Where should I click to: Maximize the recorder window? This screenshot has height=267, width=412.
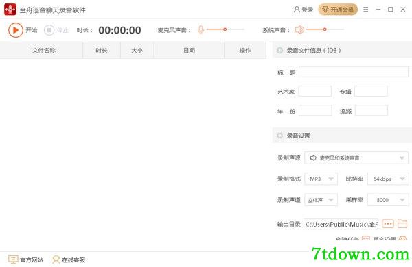391,10
